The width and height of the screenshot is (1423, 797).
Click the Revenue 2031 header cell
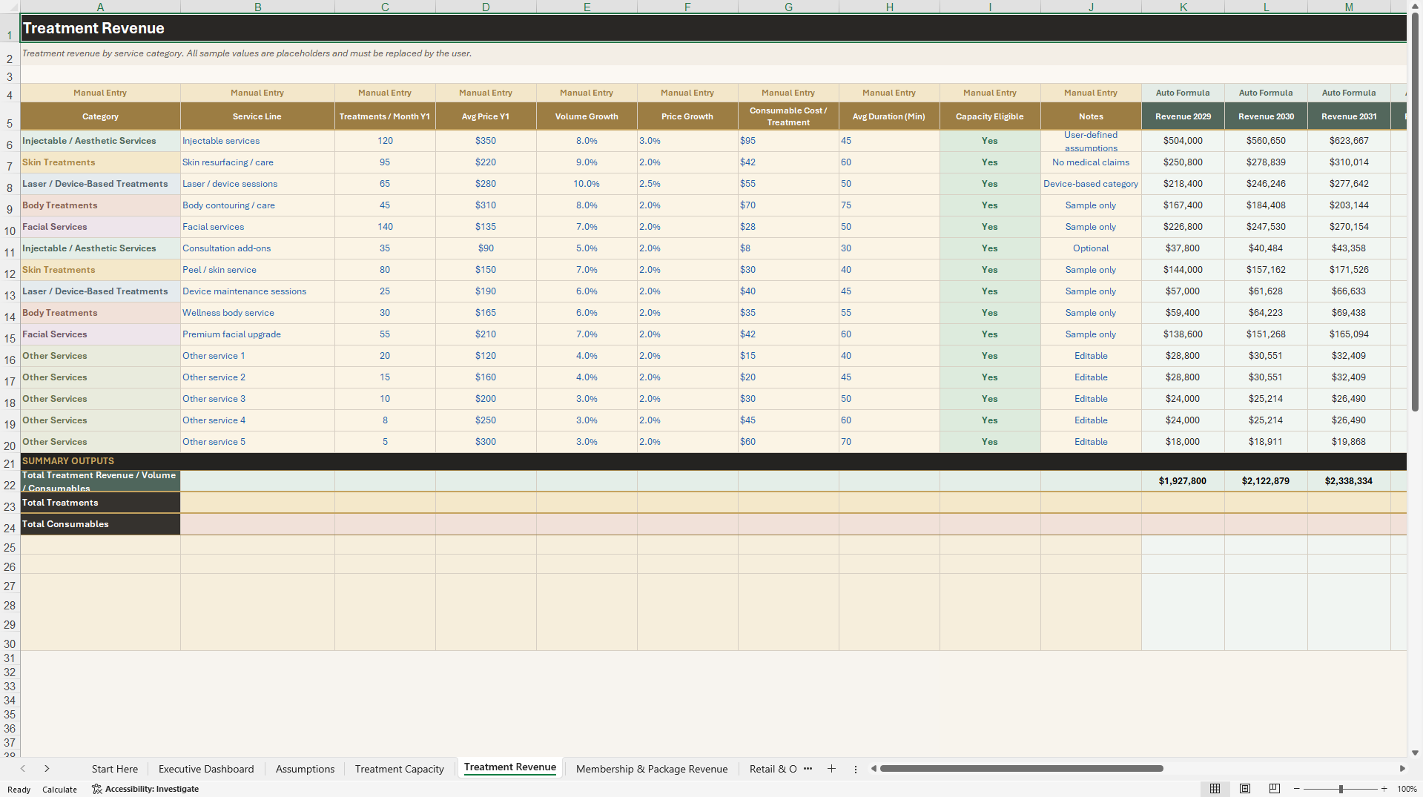tap(1349, 116)
